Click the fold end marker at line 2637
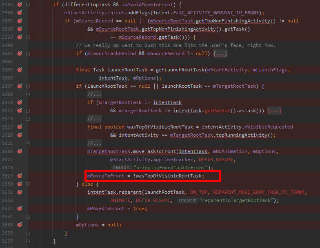The width and height of the screenshot is (320, 248). click(28, 241)
